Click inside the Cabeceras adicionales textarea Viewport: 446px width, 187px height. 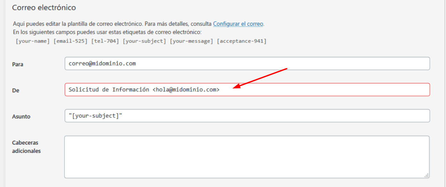click(x=247, y=157)
